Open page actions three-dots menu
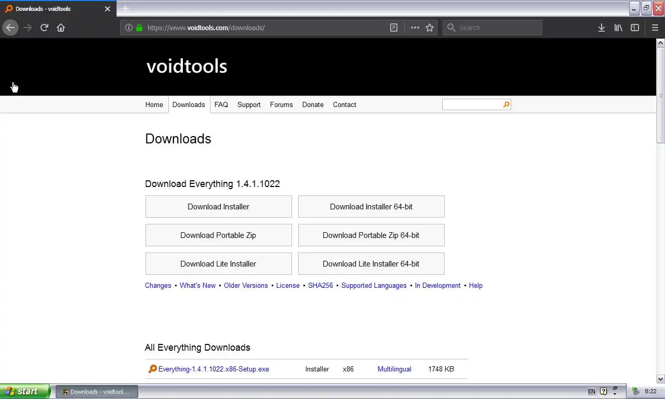The width and height of the screenshot is (665, 399). pos(415,28)
